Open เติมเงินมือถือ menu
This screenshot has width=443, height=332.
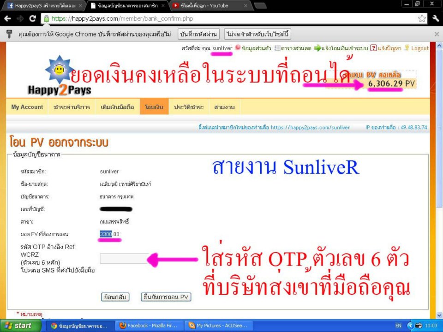(x=118, y=107)
